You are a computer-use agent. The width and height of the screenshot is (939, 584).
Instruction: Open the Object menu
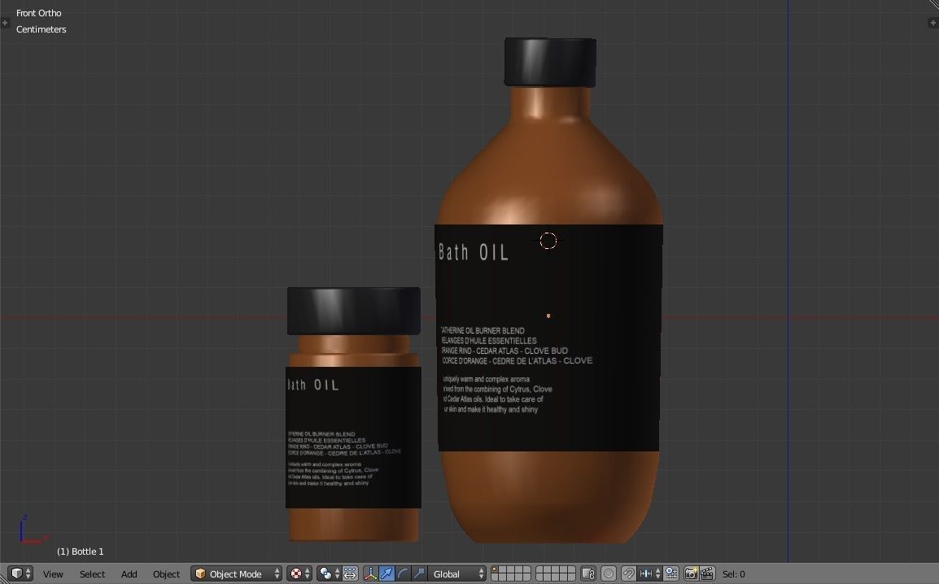pyautogui.click(x=166, y=573)
